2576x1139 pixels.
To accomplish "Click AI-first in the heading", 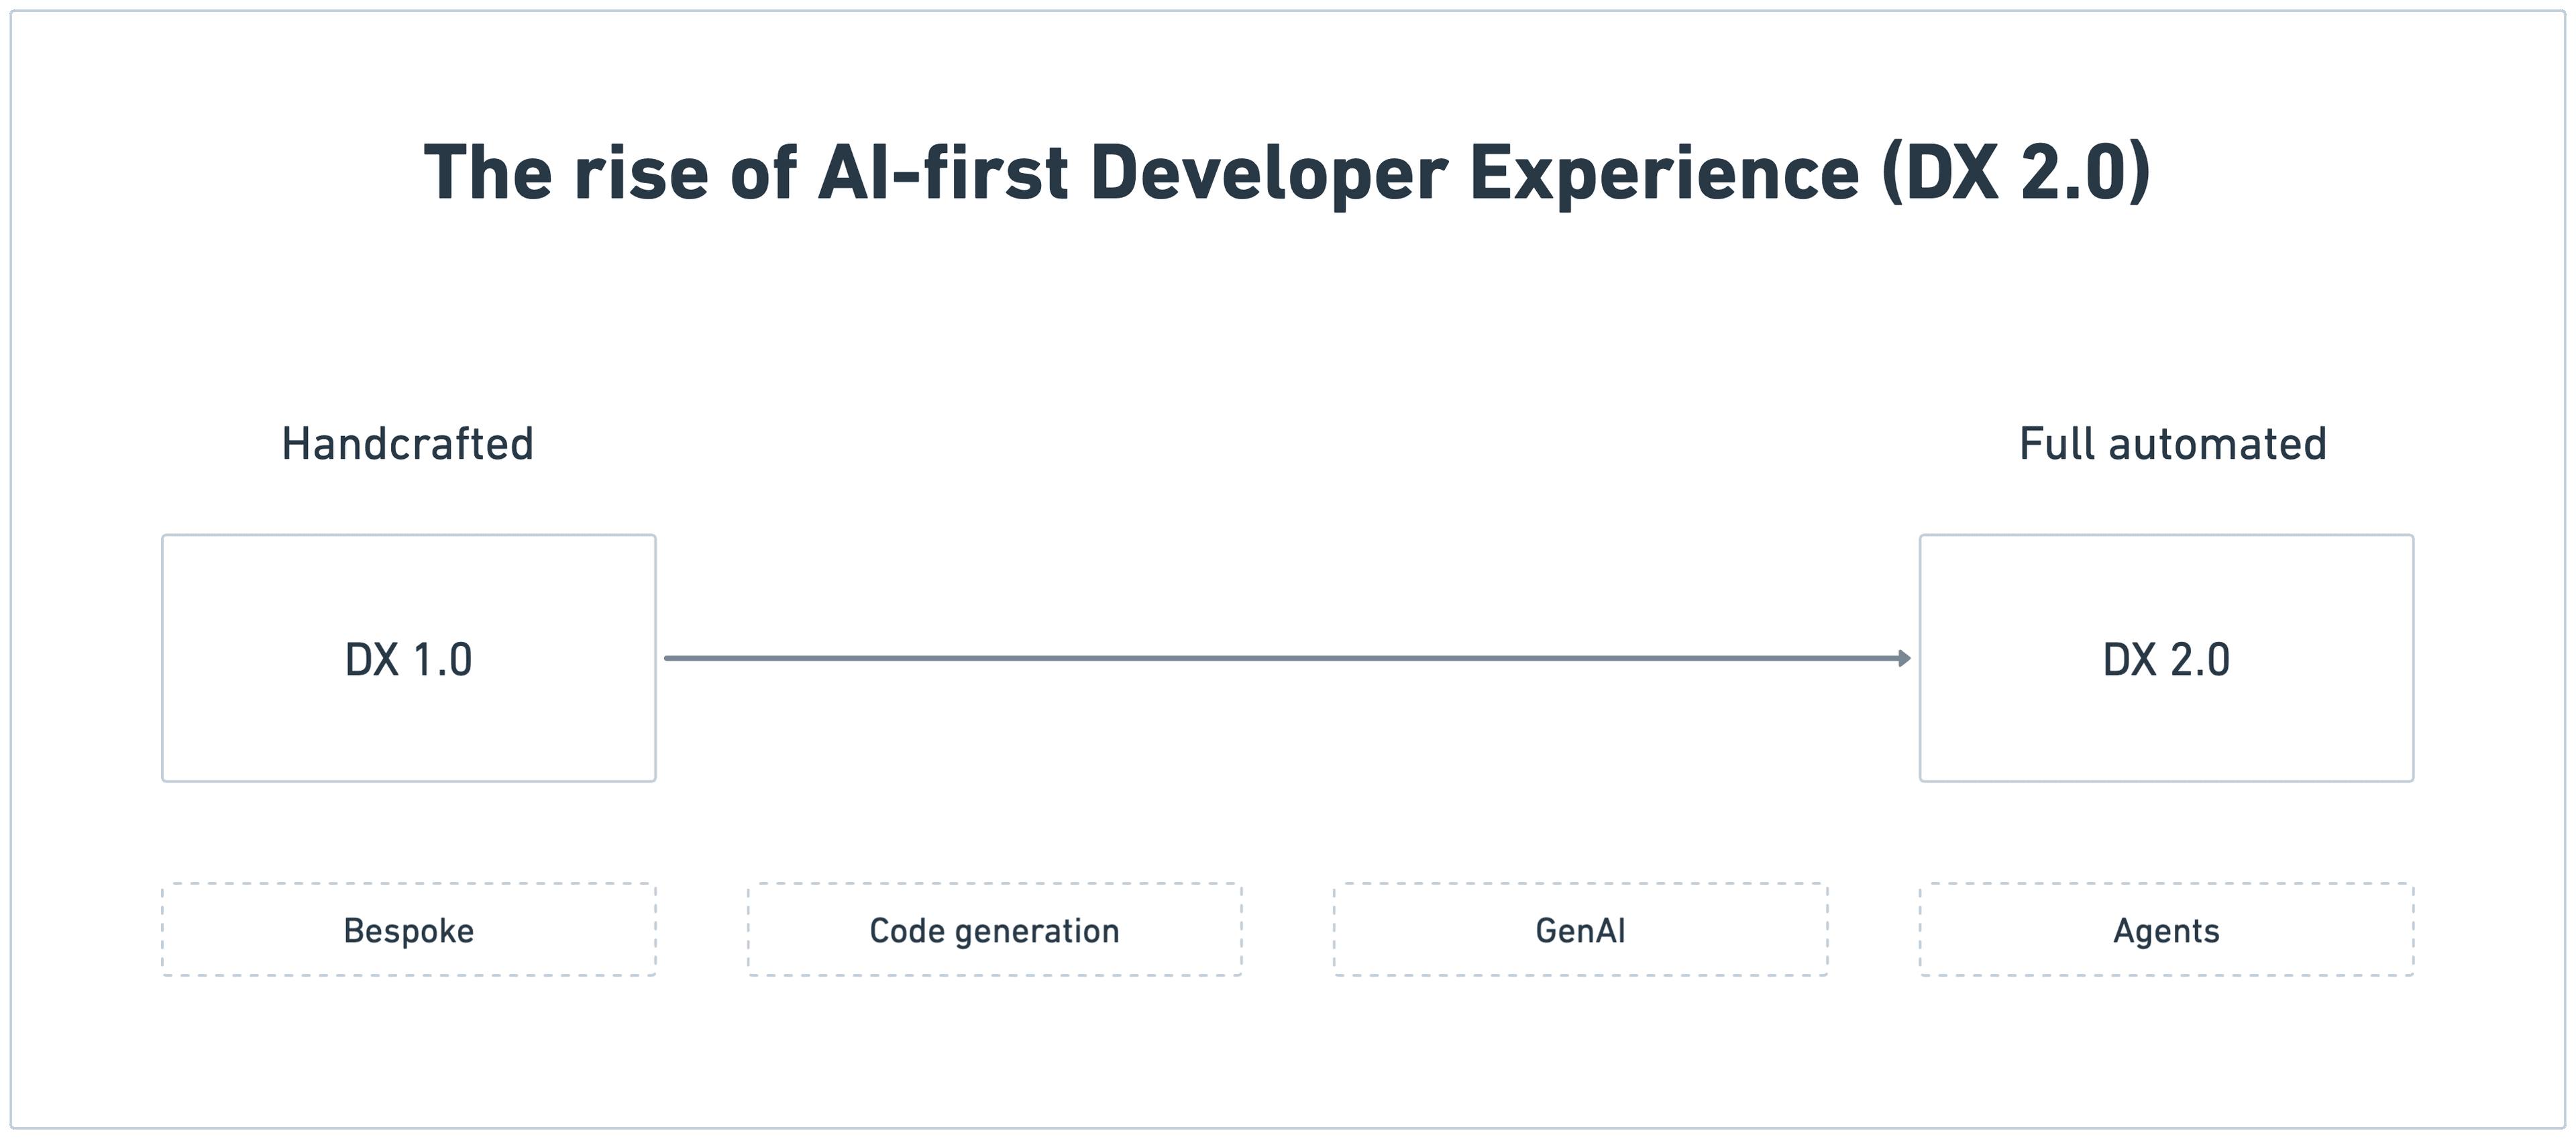I will (x=943, y=173).
